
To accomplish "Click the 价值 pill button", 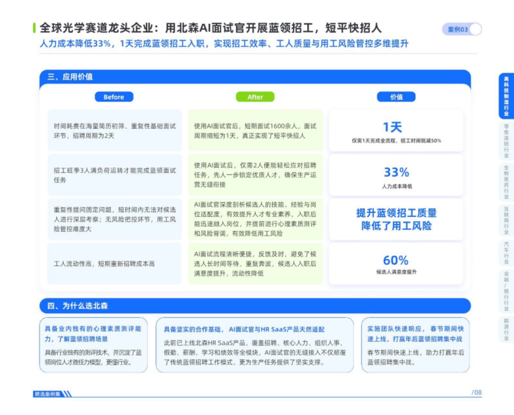I will [x=397, y=97].
